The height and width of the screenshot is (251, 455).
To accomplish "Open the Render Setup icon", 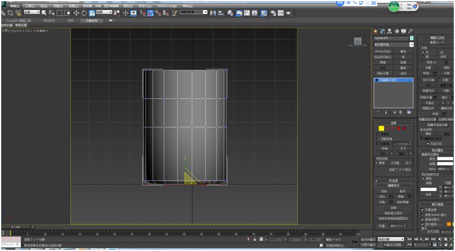I will (273, 13).
